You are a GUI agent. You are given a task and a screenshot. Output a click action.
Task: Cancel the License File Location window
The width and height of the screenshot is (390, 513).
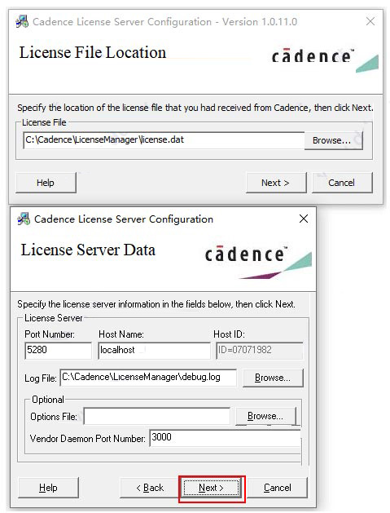coord(342,183)
